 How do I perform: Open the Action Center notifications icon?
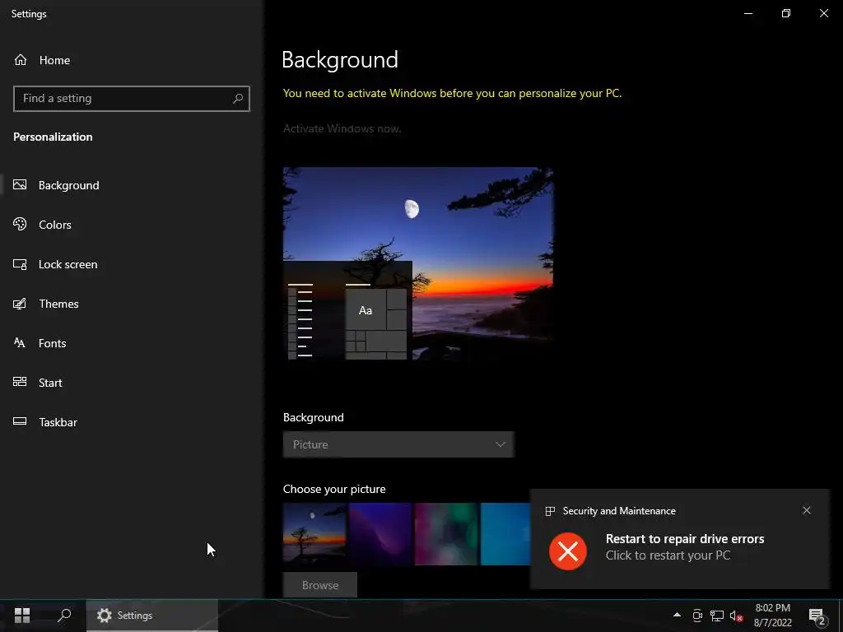point(817,616)
